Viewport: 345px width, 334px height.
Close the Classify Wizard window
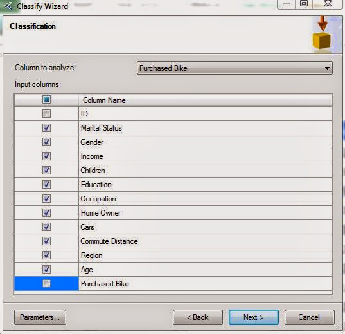(328, 3)
